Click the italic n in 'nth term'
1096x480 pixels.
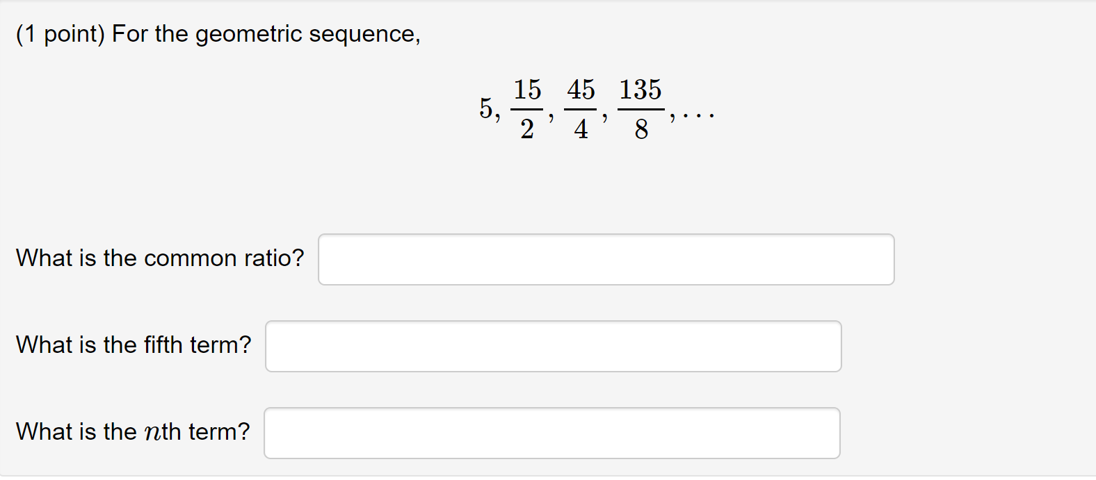click(x=152, y=433)
